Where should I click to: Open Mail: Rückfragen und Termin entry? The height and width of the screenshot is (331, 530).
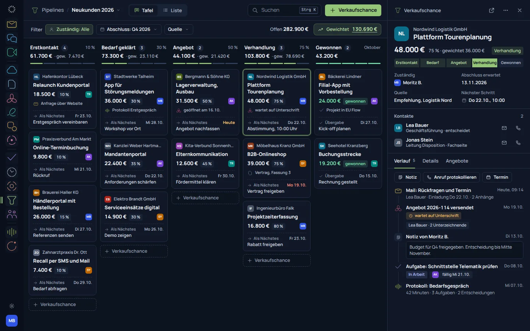[x=459, y=193]
